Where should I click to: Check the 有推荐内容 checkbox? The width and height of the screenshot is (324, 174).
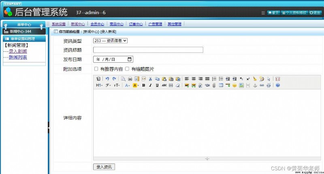(x=96, y=69)
